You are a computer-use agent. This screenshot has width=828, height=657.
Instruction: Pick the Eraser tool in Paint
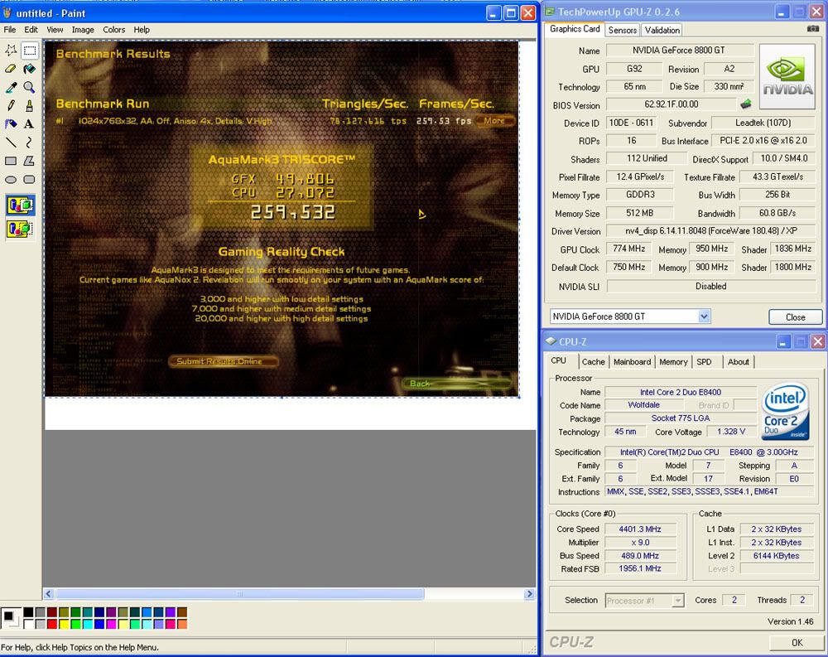11,70
